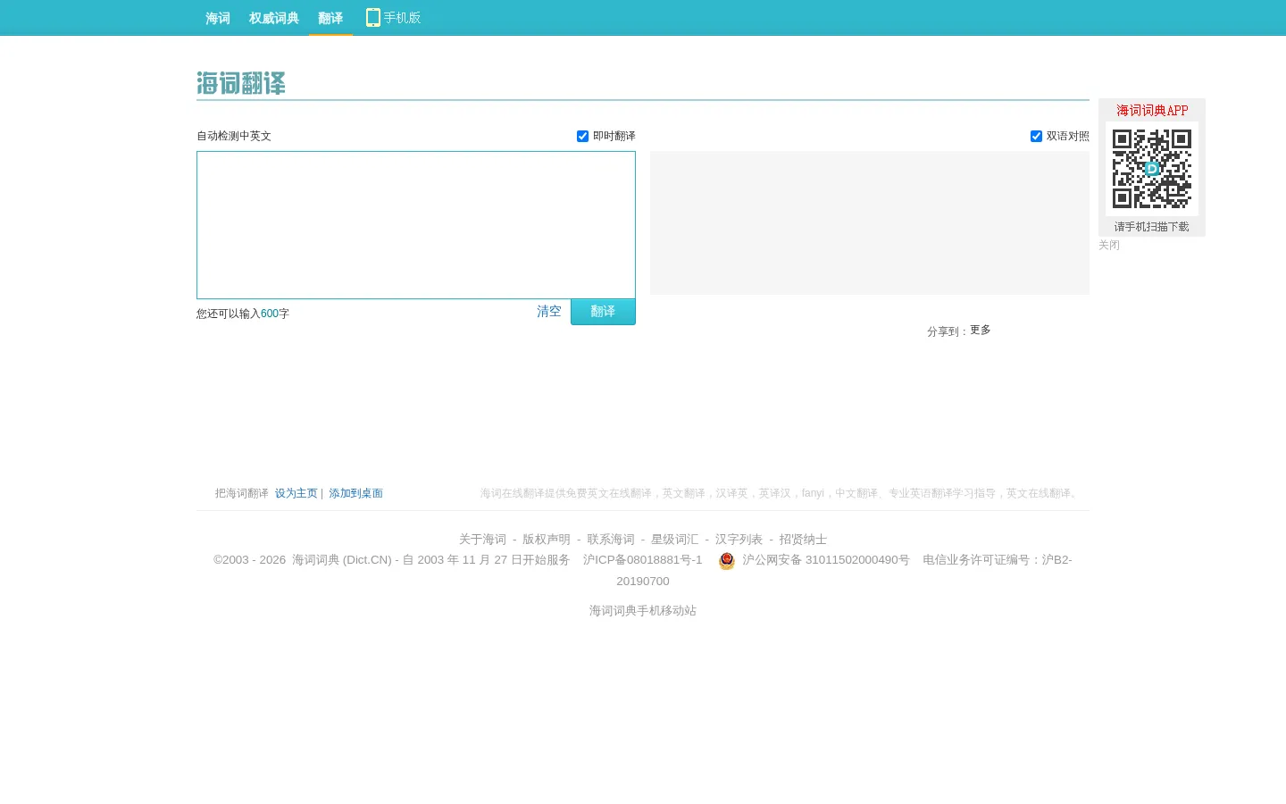Toggle the 即时翻译 checkbox
The width and height of the screenshot is (1286, 804).
tap(583, 136)
